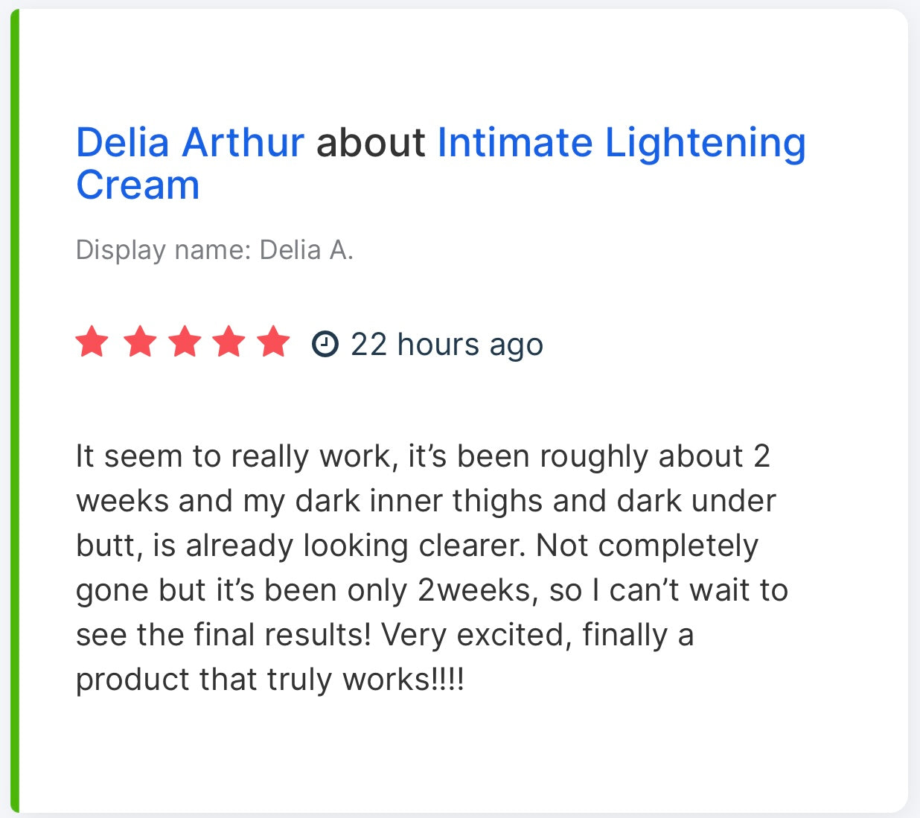Click review line starting "It seem to really work"
Screen dimensions: 920x818
click(x=422, y=456)
